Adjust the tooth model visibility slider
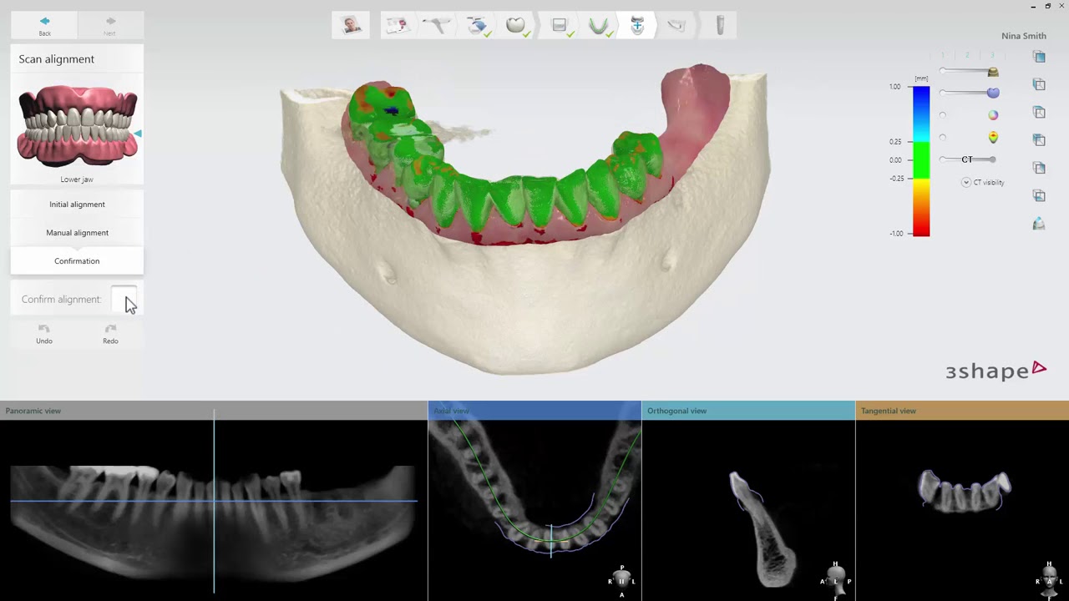Screen dimensions: 1069x601 point(969,93)
